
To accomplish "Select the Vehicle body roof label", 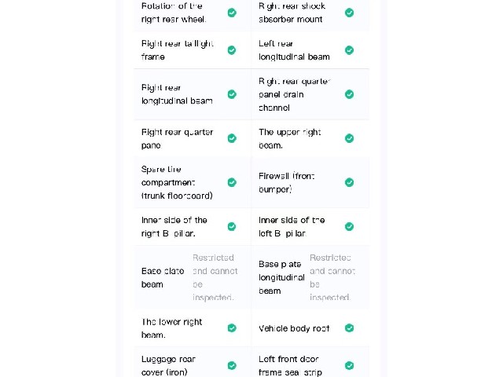I will [294, 328].
